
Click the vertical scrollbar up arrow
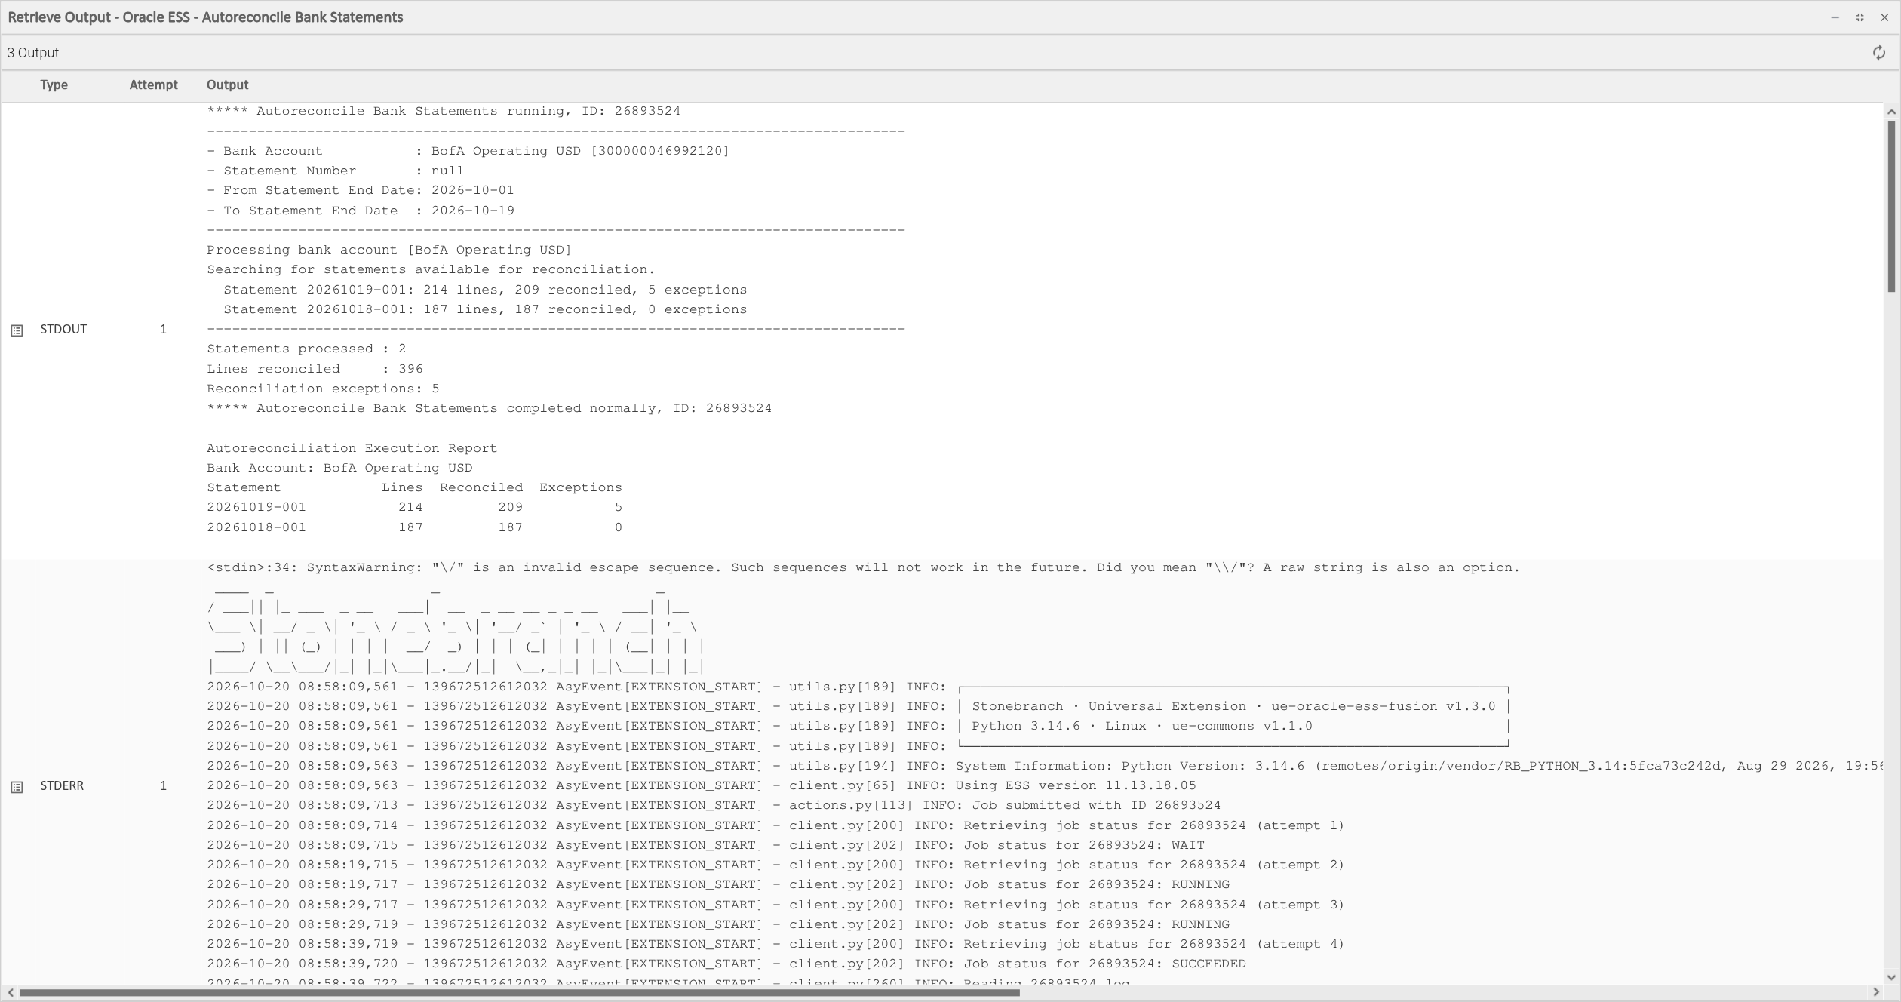point(1891,112)
